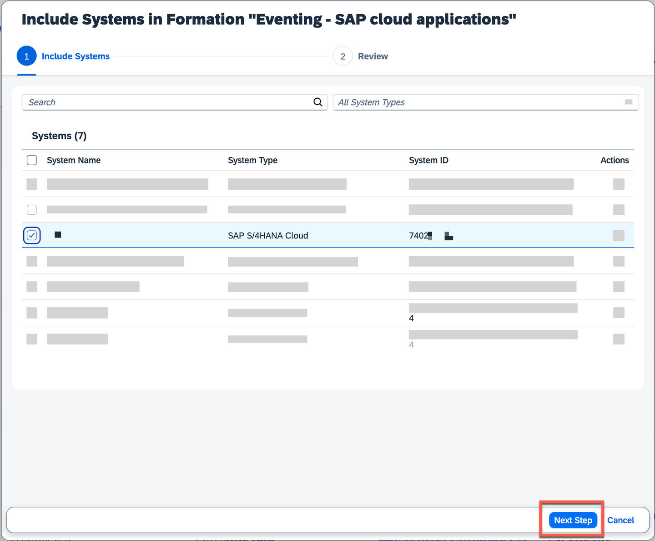
Task: Jump to the Review wizard step
Action: coord(361,56)
